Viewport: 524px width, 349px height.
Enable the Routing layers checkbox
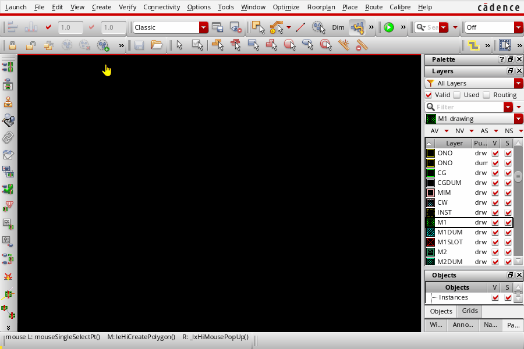coord(486,95)
